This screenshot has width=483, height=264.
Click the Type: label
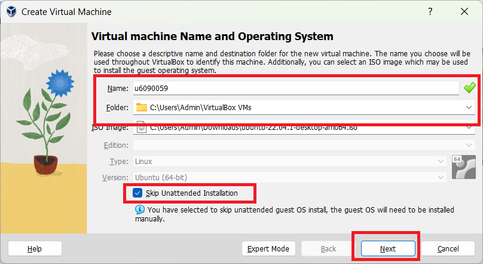click(119, 161)
